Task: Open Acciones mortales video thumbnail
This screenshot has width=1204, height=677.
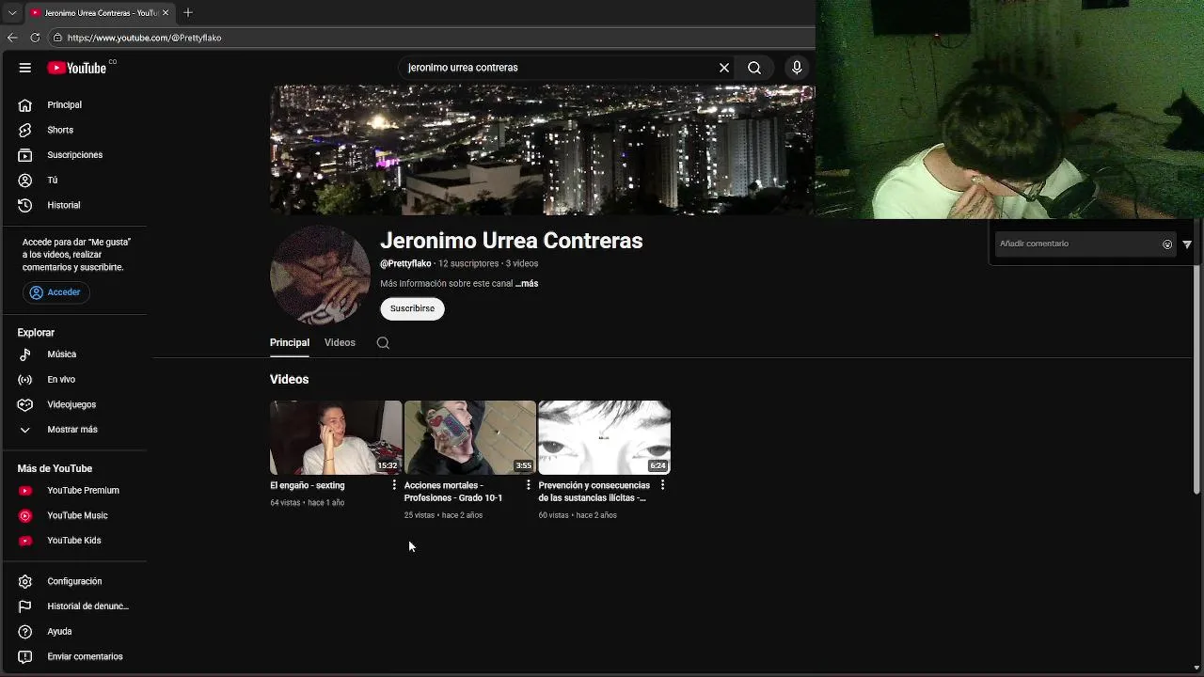Action: tap(470, 437)
